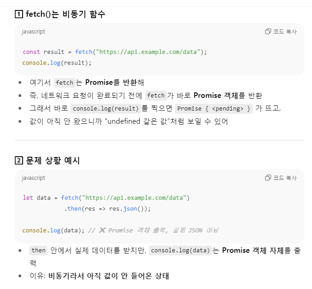Click the boxed number 2 heading icon

[19, 160]
